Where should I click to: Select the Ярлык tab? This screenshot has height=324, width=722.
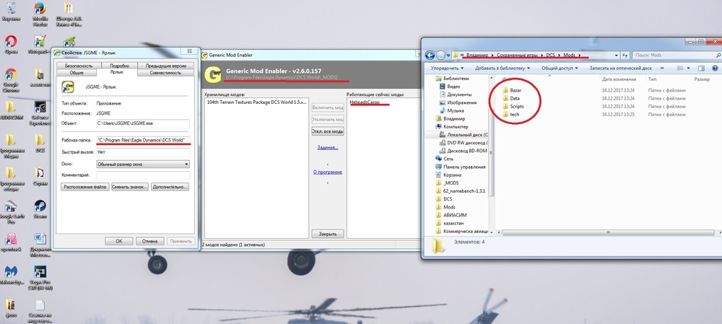click(117, 72)
